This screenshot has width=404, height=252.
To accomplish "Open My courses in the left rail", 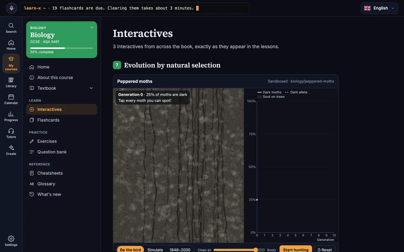I will tap(11, 64).
